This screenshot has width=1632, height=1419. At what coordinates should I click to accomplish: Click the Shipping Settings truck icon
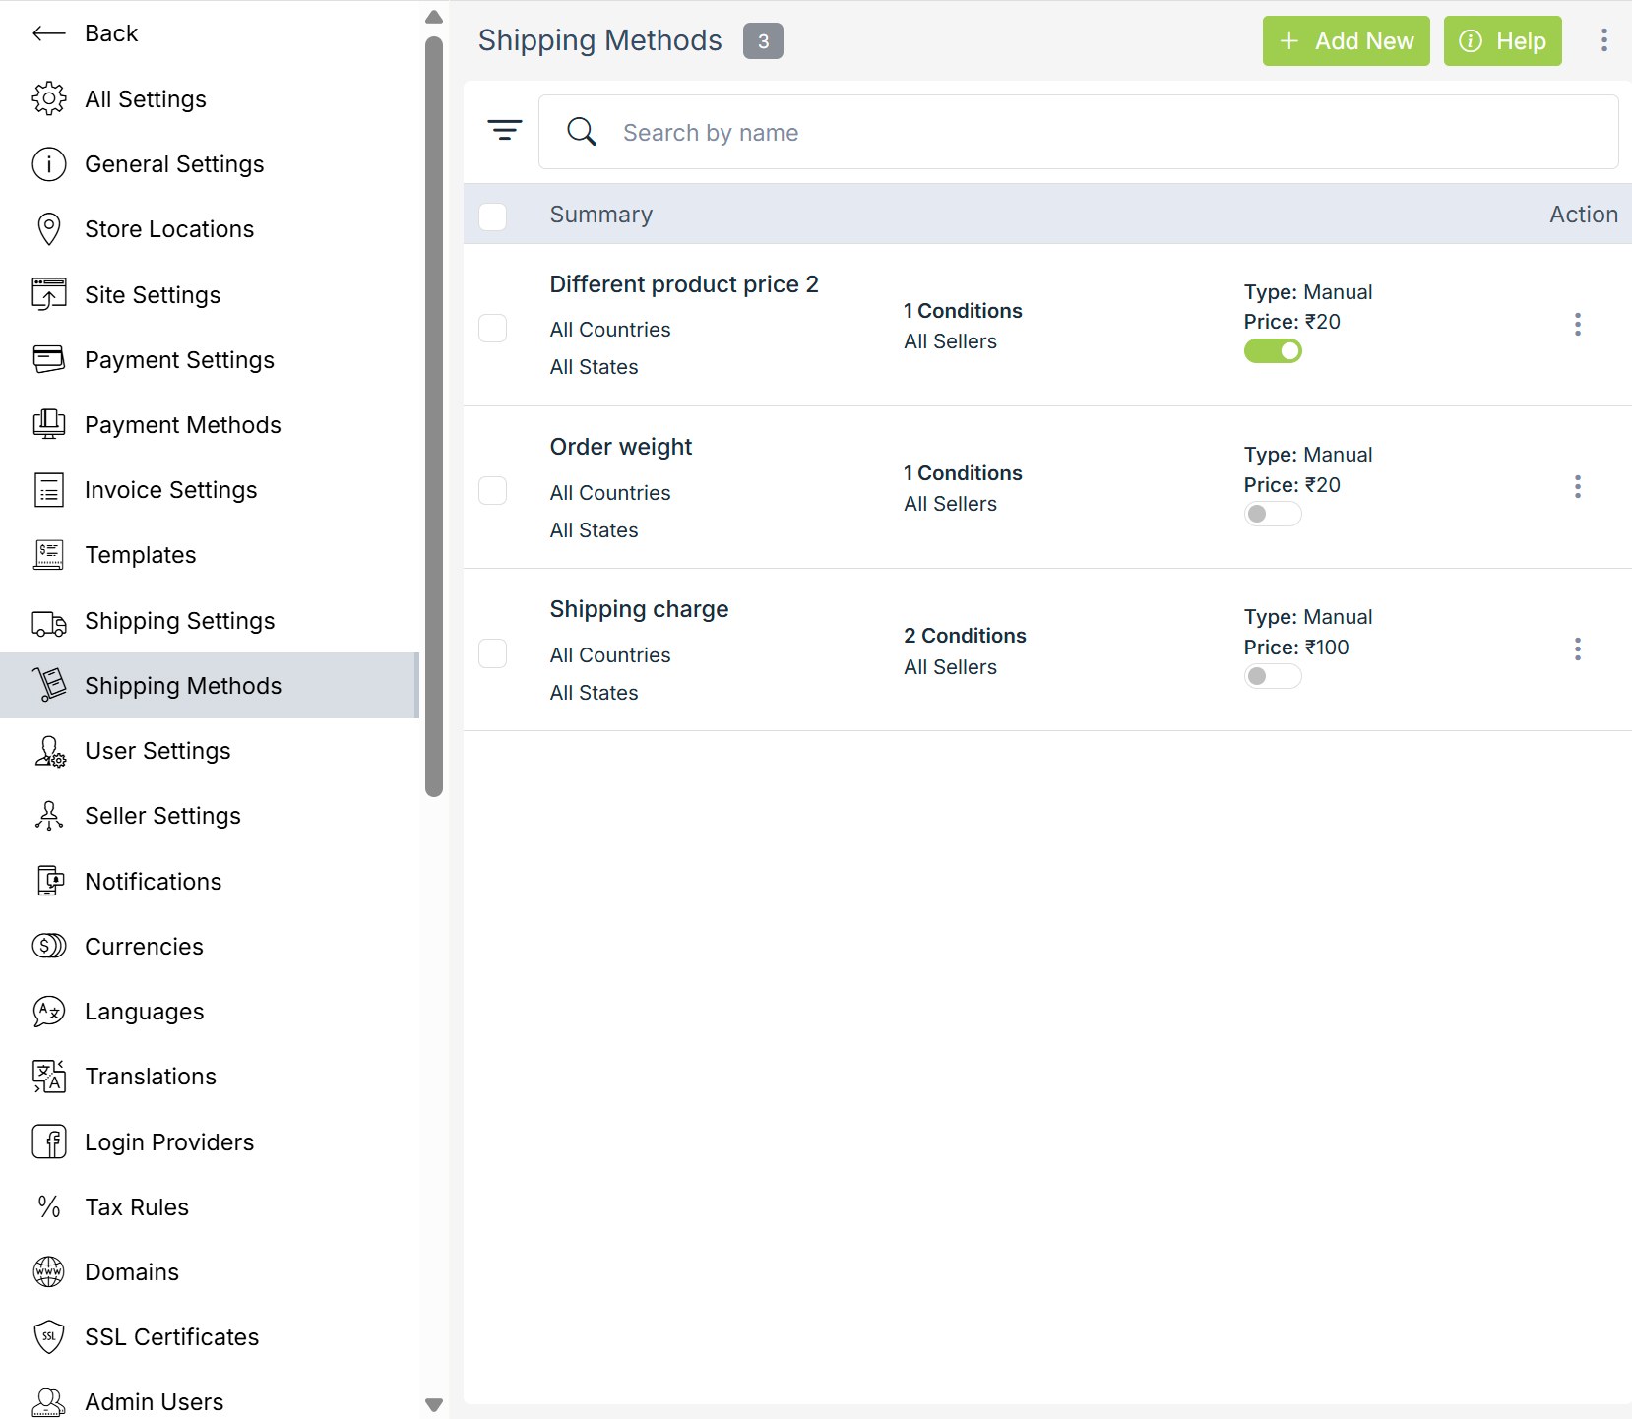(48, 621)
